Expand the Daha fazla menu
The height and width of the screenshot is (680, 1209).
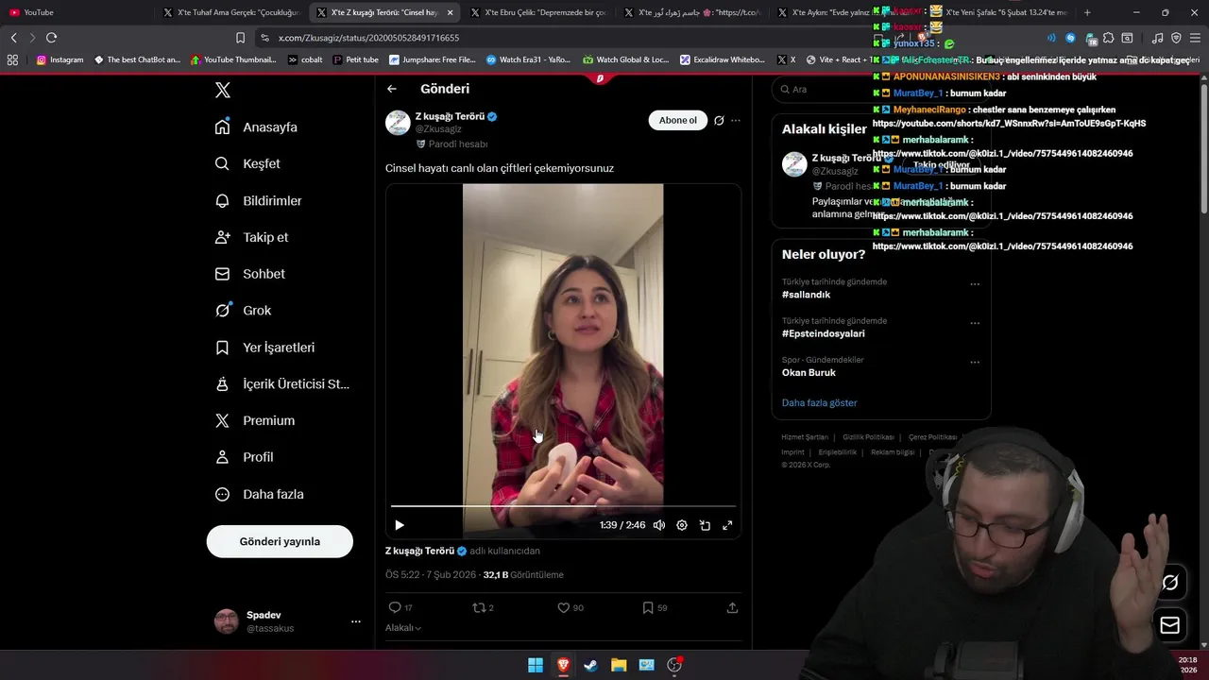click(259, 494)
